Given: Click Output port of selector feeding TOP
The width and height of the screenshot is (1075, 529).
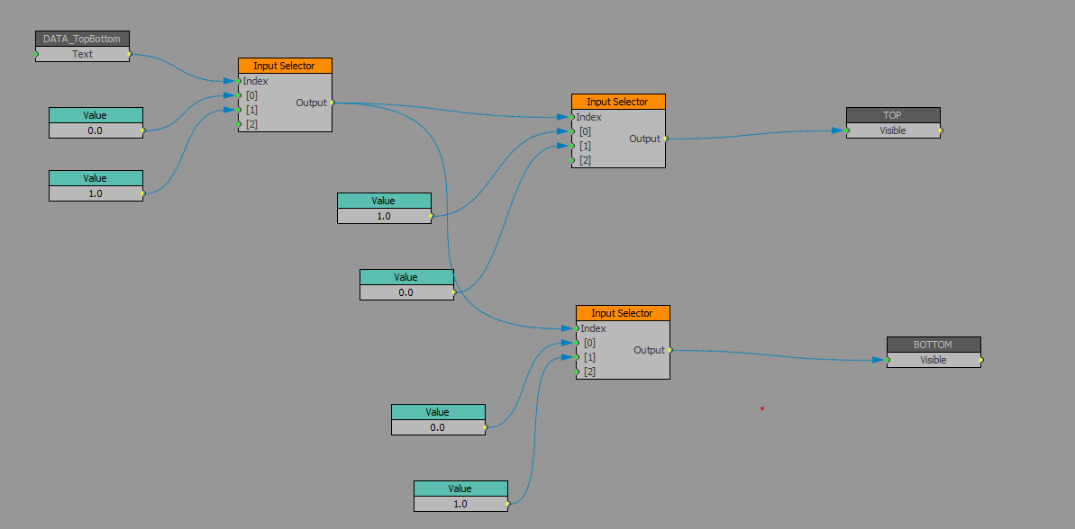Looking at the screenshot, I should click(665, 139).
